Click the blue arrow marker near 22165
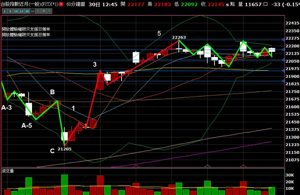Viewport: 300px width, 195px height. pyautogui.click(x=283, y=50)
